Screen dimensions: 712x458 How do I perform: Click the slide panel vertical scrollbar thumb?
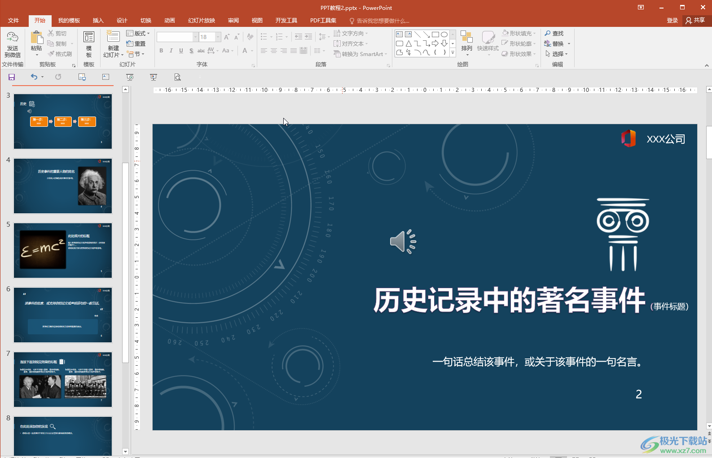click(125, 262)
